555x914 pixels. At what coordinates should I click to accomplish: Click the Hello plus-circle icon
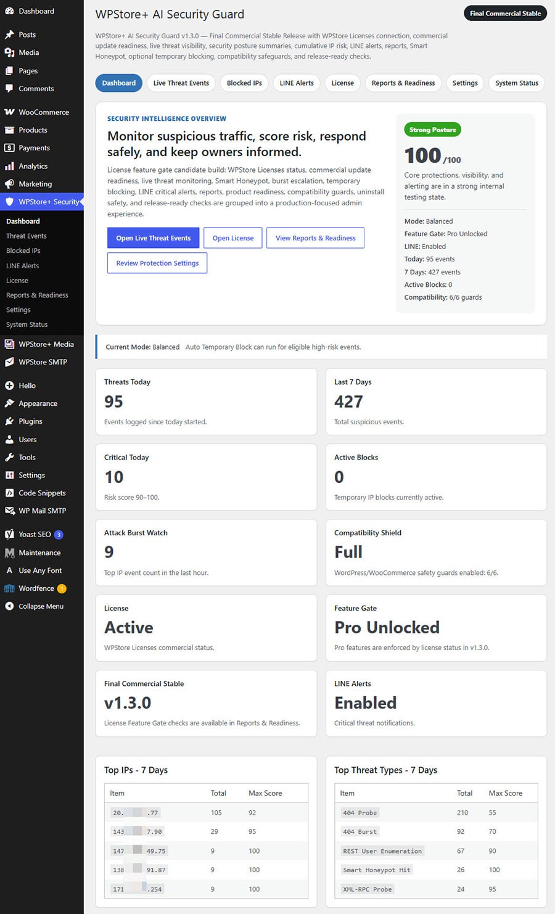9,385
